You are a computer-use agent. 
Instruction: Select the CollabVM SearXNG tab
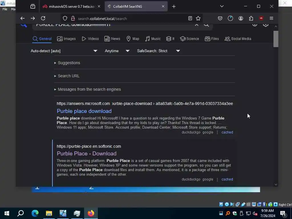(x=136, y=7)
